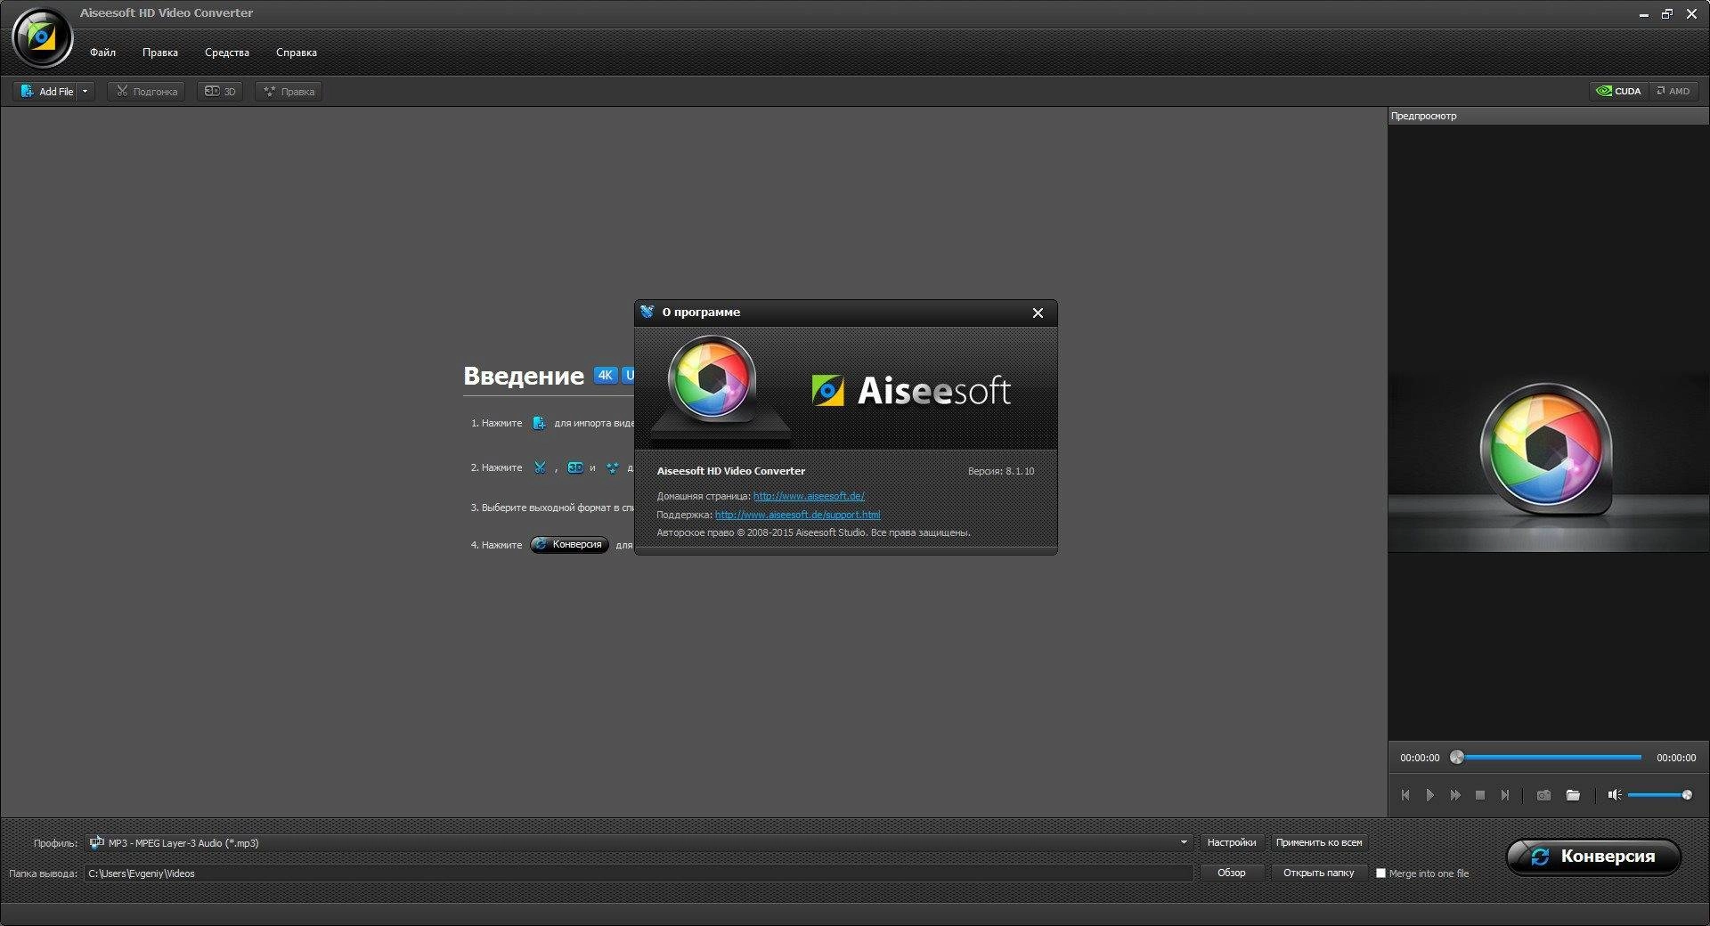Mute the preview speaker icon
Image resolution: width=1710 pixels, height=926 pixels.
pos(1614,795)
